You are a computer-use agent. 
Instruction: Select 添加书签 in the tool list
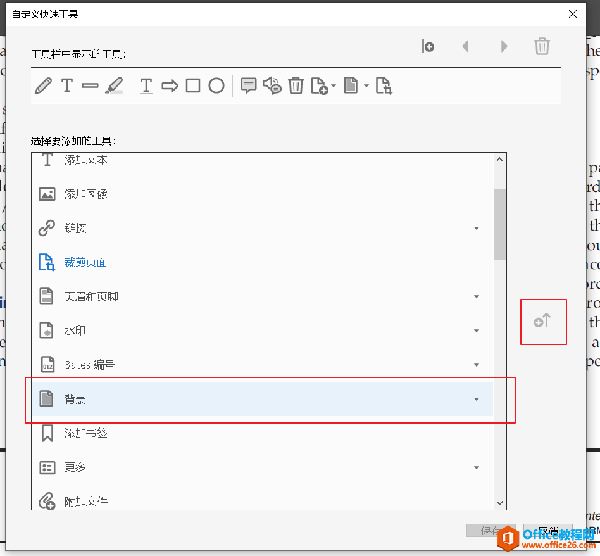tap(263, 433)
